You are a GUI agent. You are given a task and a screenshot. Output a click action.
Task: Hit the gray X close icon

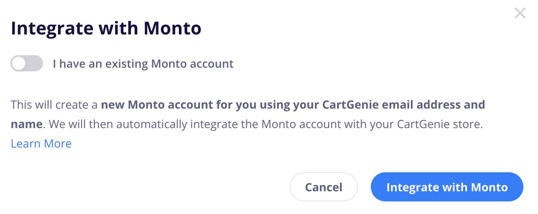[x=520, y=13]
